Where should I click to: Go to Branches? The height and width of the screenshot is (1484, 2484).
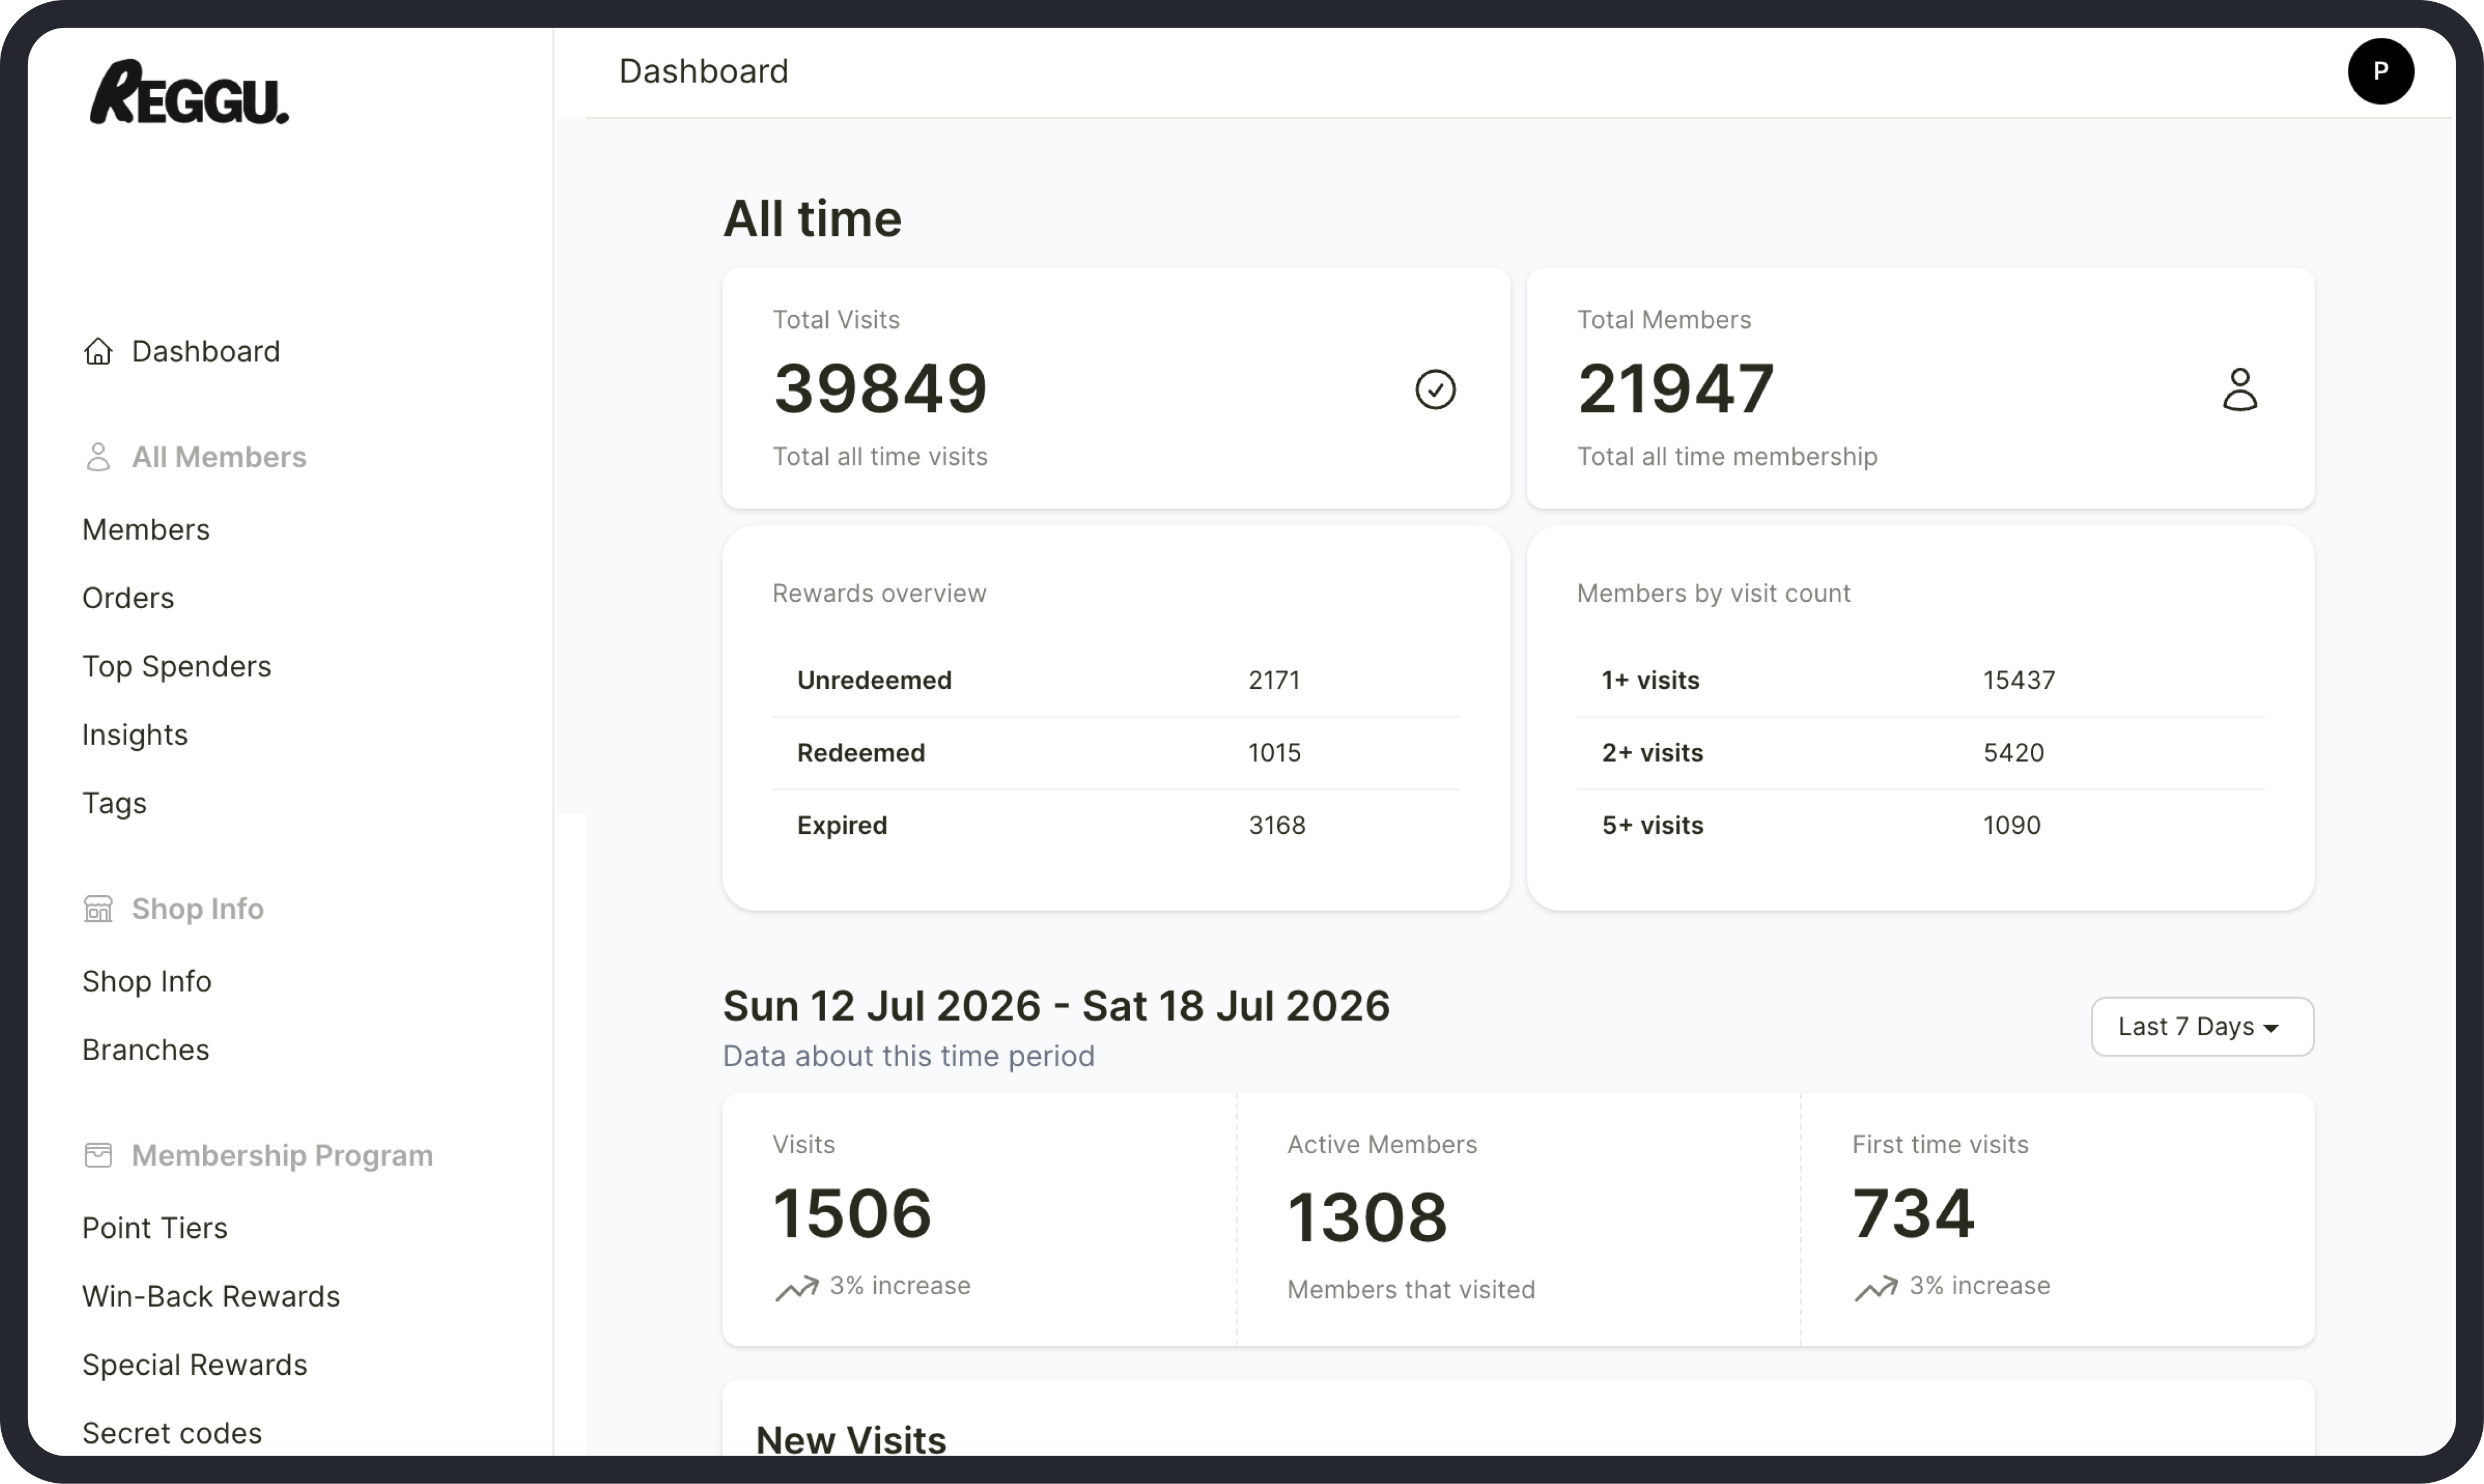[x=146, y=1050]
